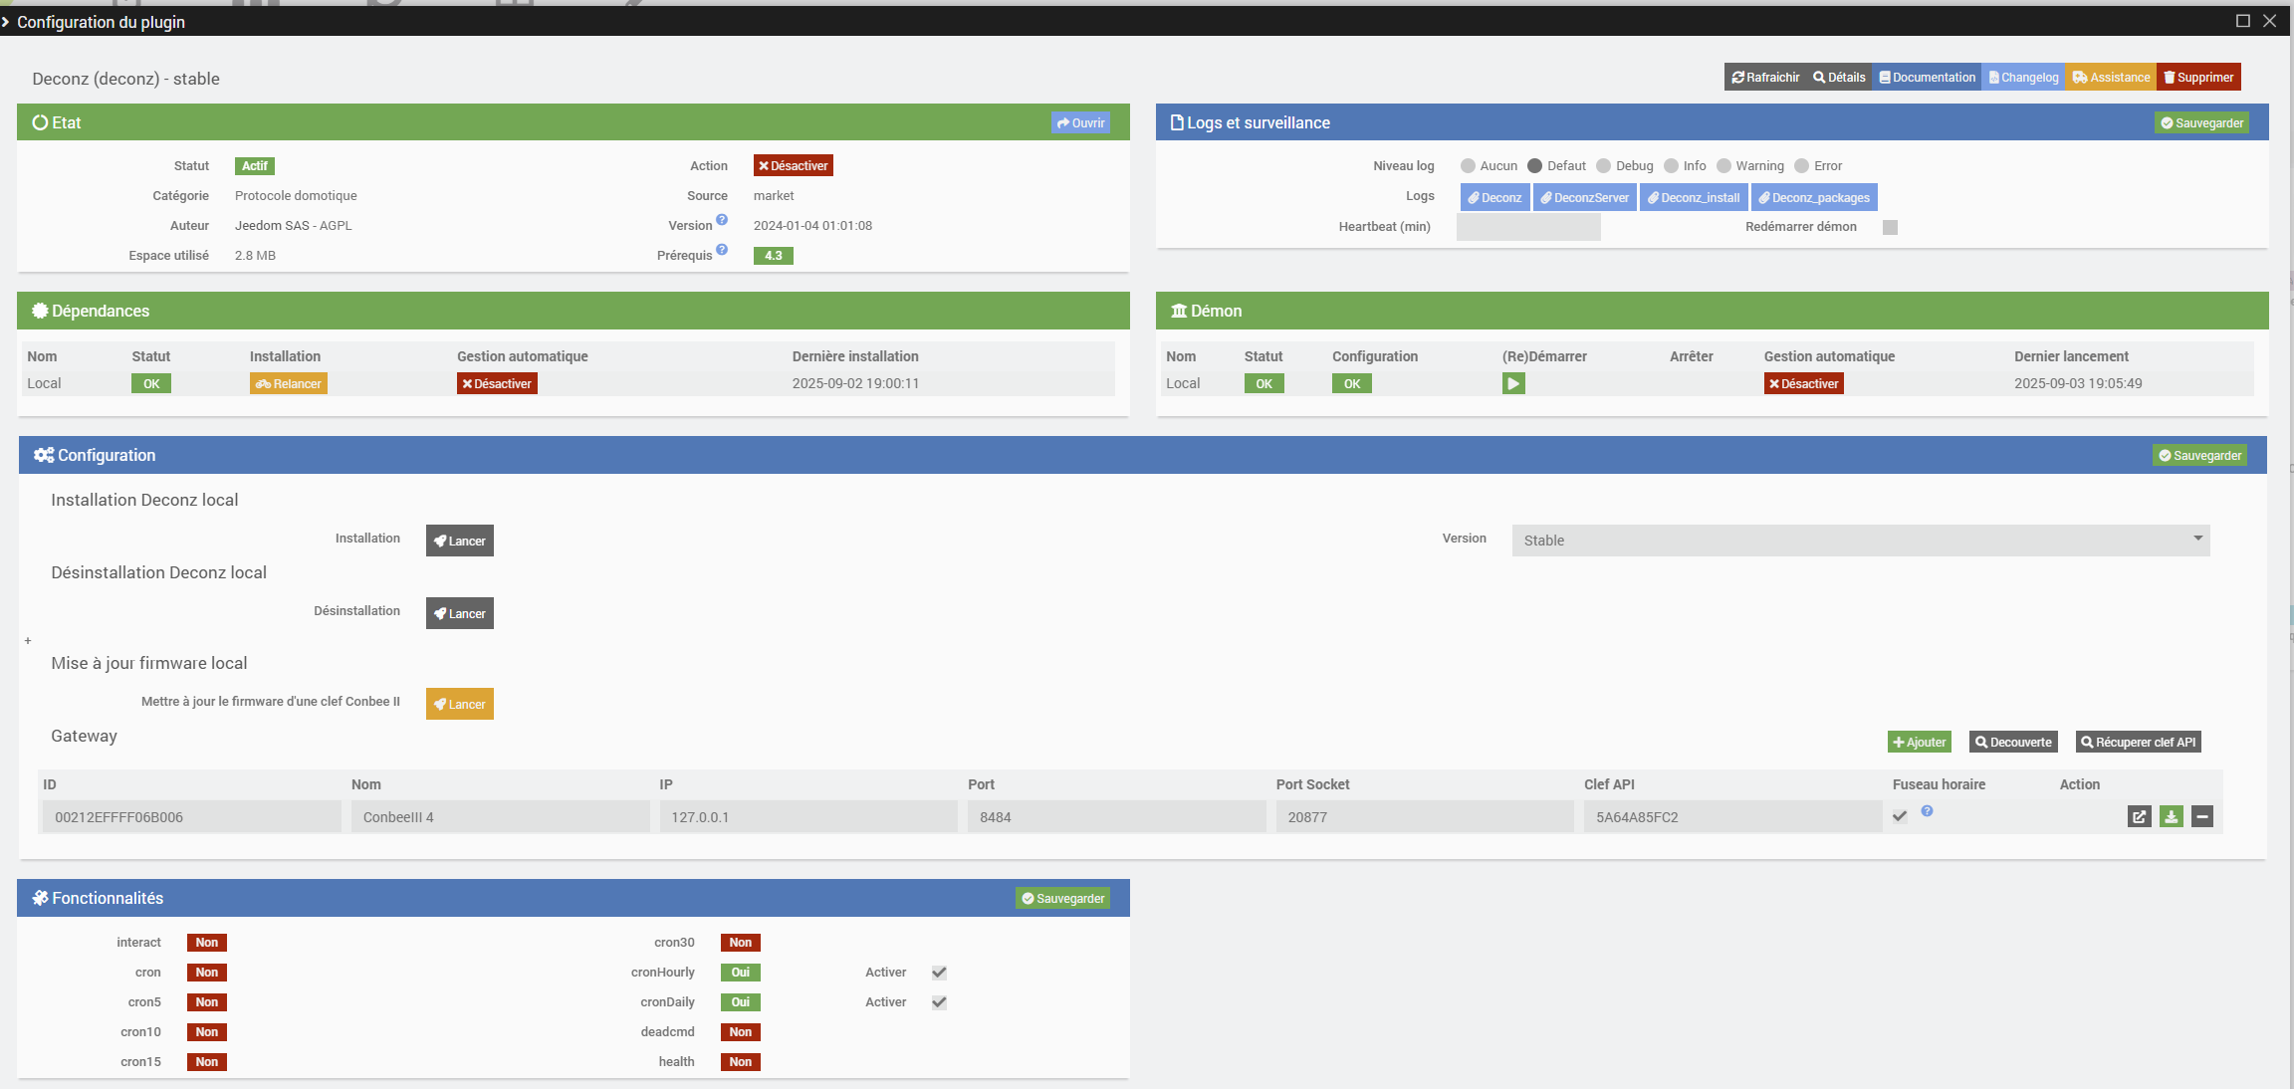Image resolution: width=2294 pixels, height=1089 pixels.
Task: Launch the Conbee II firmware update
Action: coord(460,704)
